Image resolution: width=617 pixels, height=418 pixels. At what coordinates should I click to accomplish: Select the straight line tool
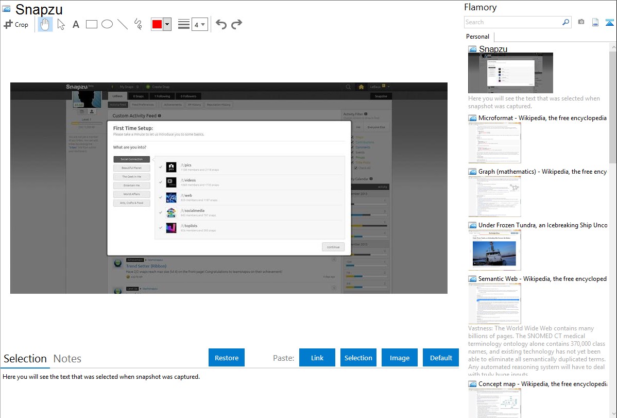click(123, 24)
